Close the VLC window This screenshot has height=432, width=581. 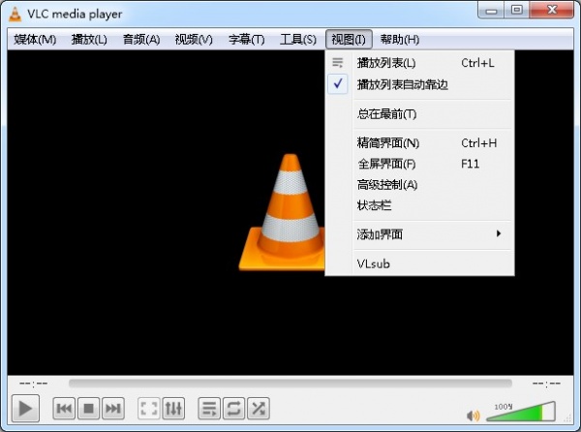point(551,10)
